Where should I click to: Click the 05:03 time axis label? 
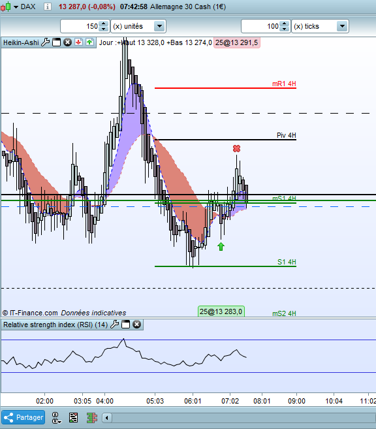(155, 401)
